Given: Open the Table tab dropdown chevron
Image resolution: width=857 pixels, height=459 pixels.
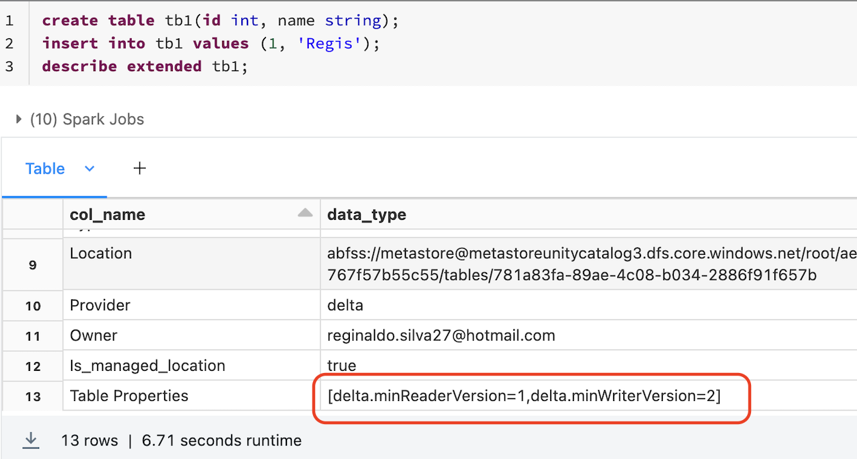Looking at the screenshot, I should click(x=89, y=169).
